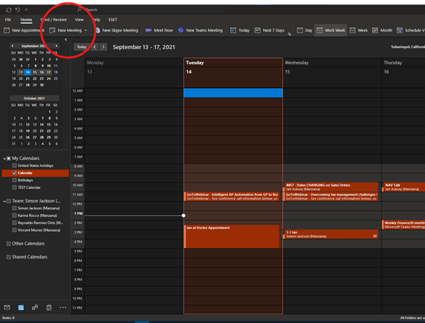Show Vincent Munoz (Manzana) calendar
The image size is (425, 323).
click(x=14, y=230)
